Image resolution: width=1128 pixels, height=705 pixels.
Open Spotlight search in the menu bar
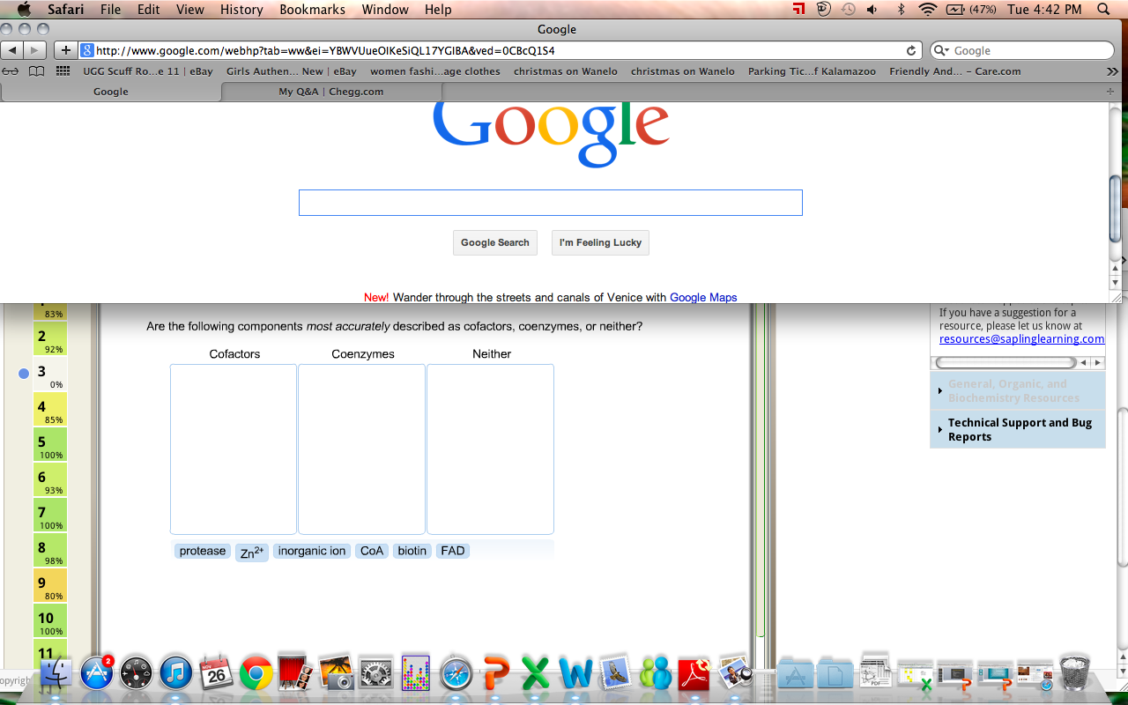[x=1103, y=10]
